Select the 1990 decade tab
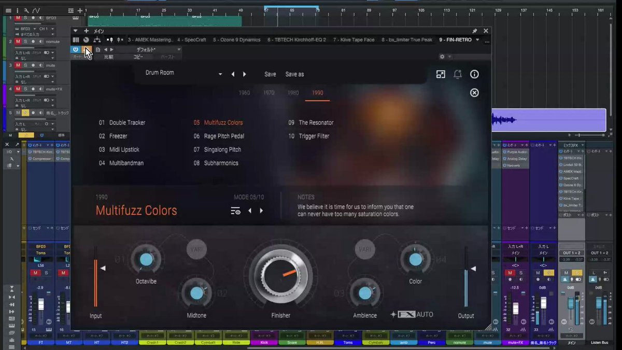The height and width of the screenshot is (350, 622). click(318, 93)
